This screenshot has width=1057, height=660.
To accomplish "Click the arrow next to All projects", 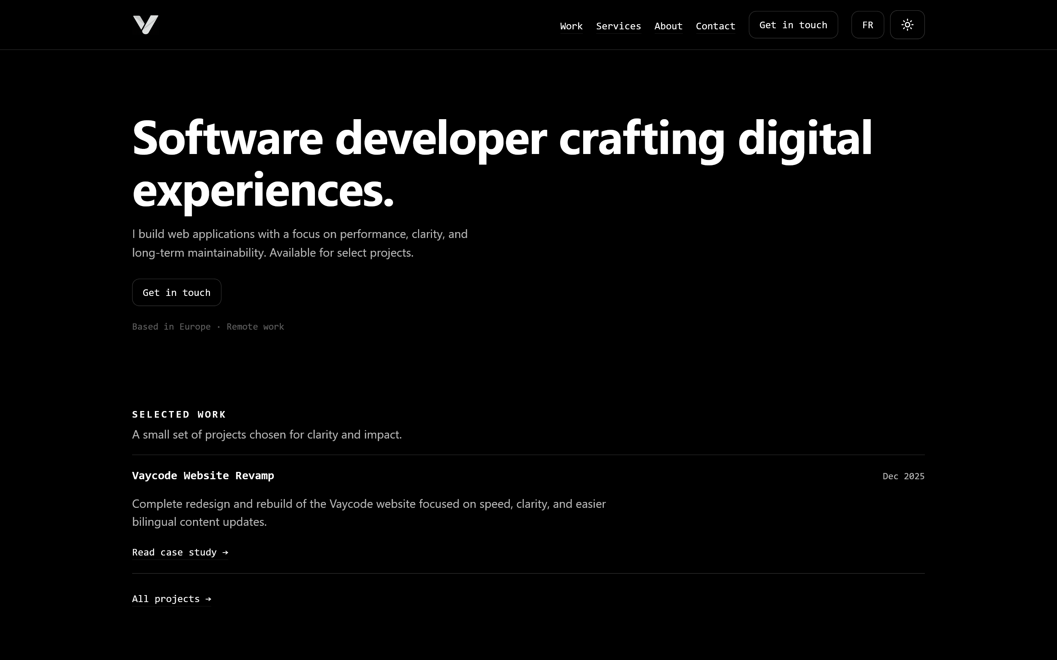I will click(x=208, y=599).
